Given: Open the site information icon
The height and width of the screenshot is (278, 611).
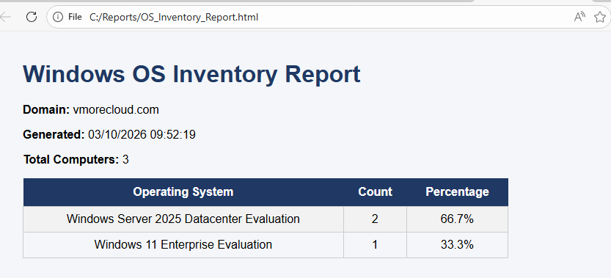Looking at the screenshot, I should (x=58, y=17).
